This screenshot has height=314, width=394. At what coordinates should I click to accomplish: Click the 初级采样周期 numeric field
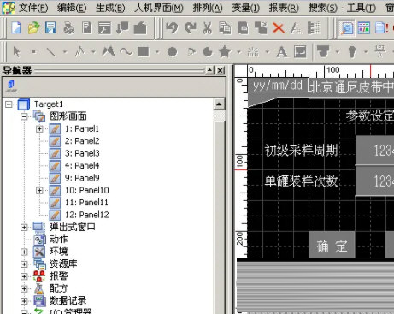374,150
